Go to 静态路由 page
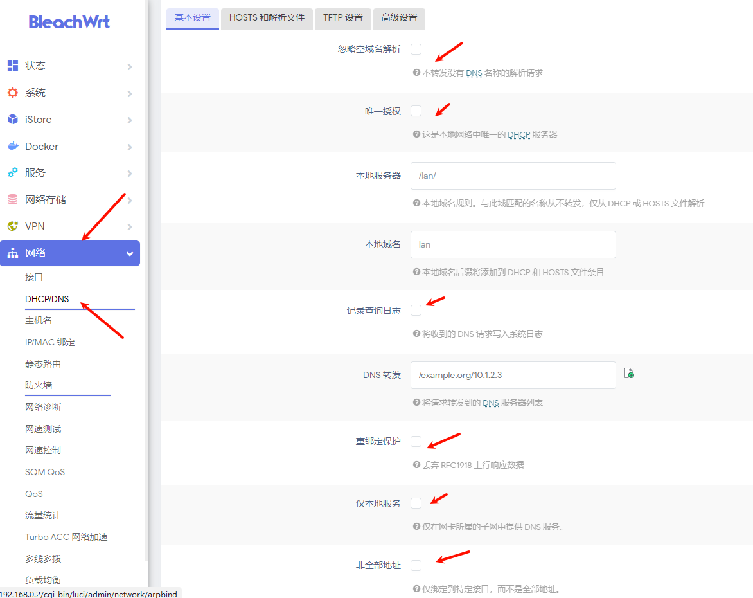This screenshot has width=753, height=598. click(x=43, y=364)
